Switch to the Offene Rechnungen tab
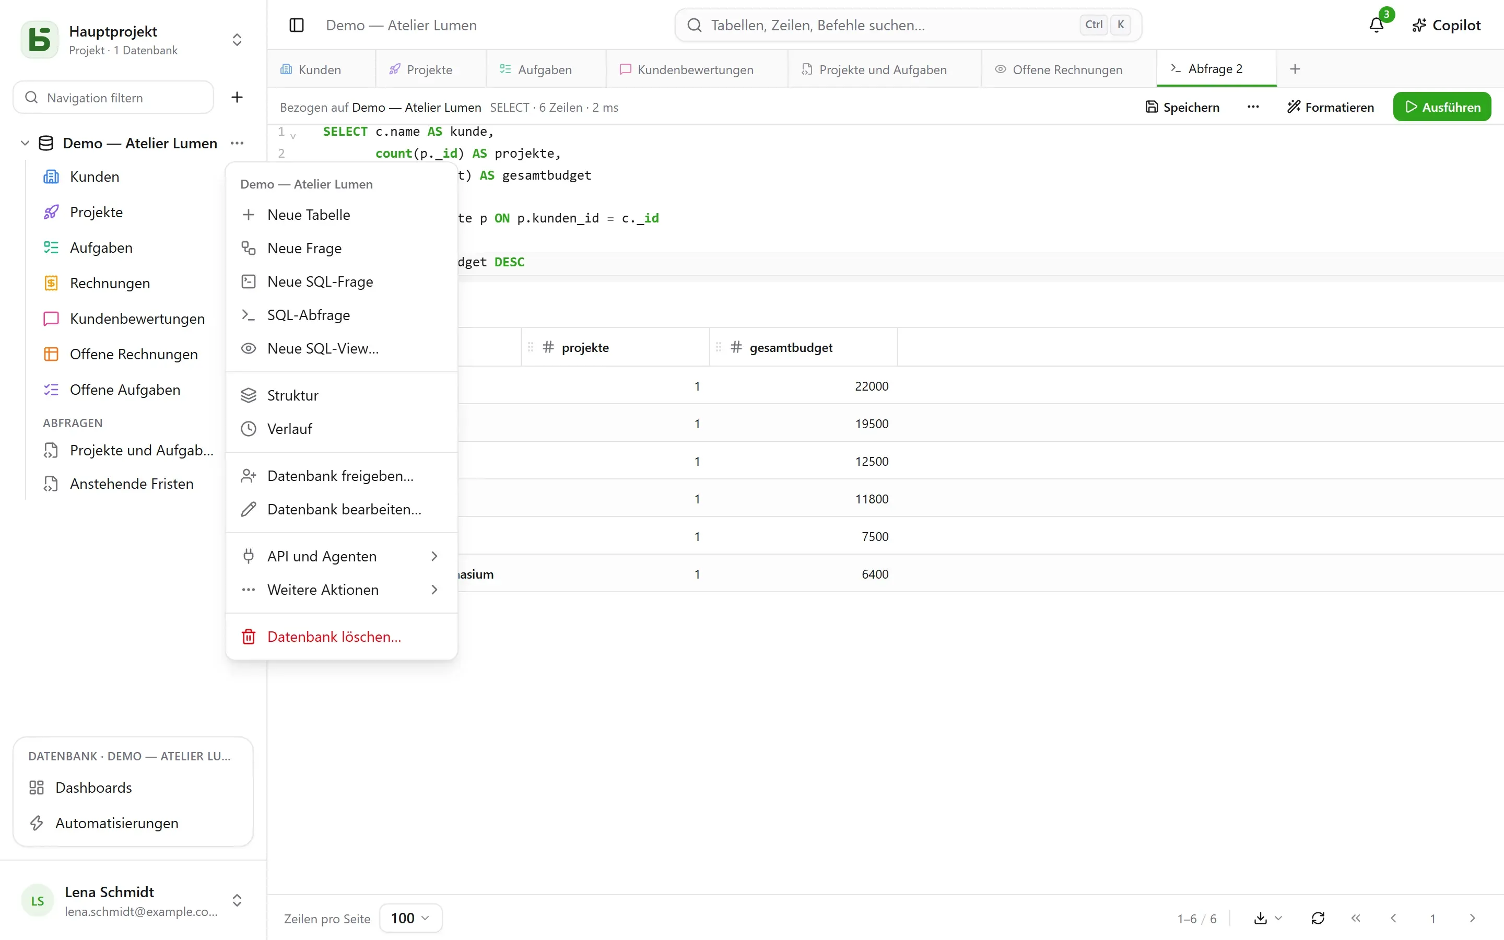The height and width of the screenshot is (940, 1504). coord(1066,69)
